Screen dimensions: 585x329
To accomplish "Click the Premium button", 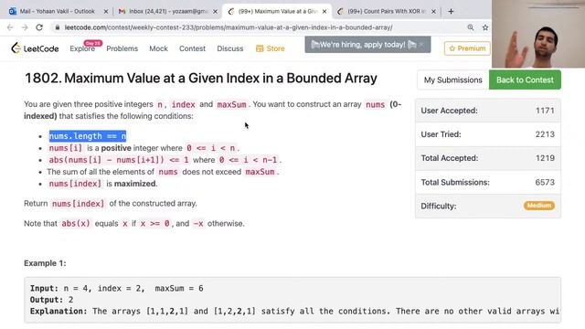I will (x=467, y=48).
